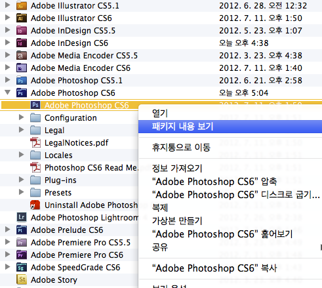Click the Plug-ins folder icon
The height and width of the screenshot is (288, 322).
coord(35,180)
